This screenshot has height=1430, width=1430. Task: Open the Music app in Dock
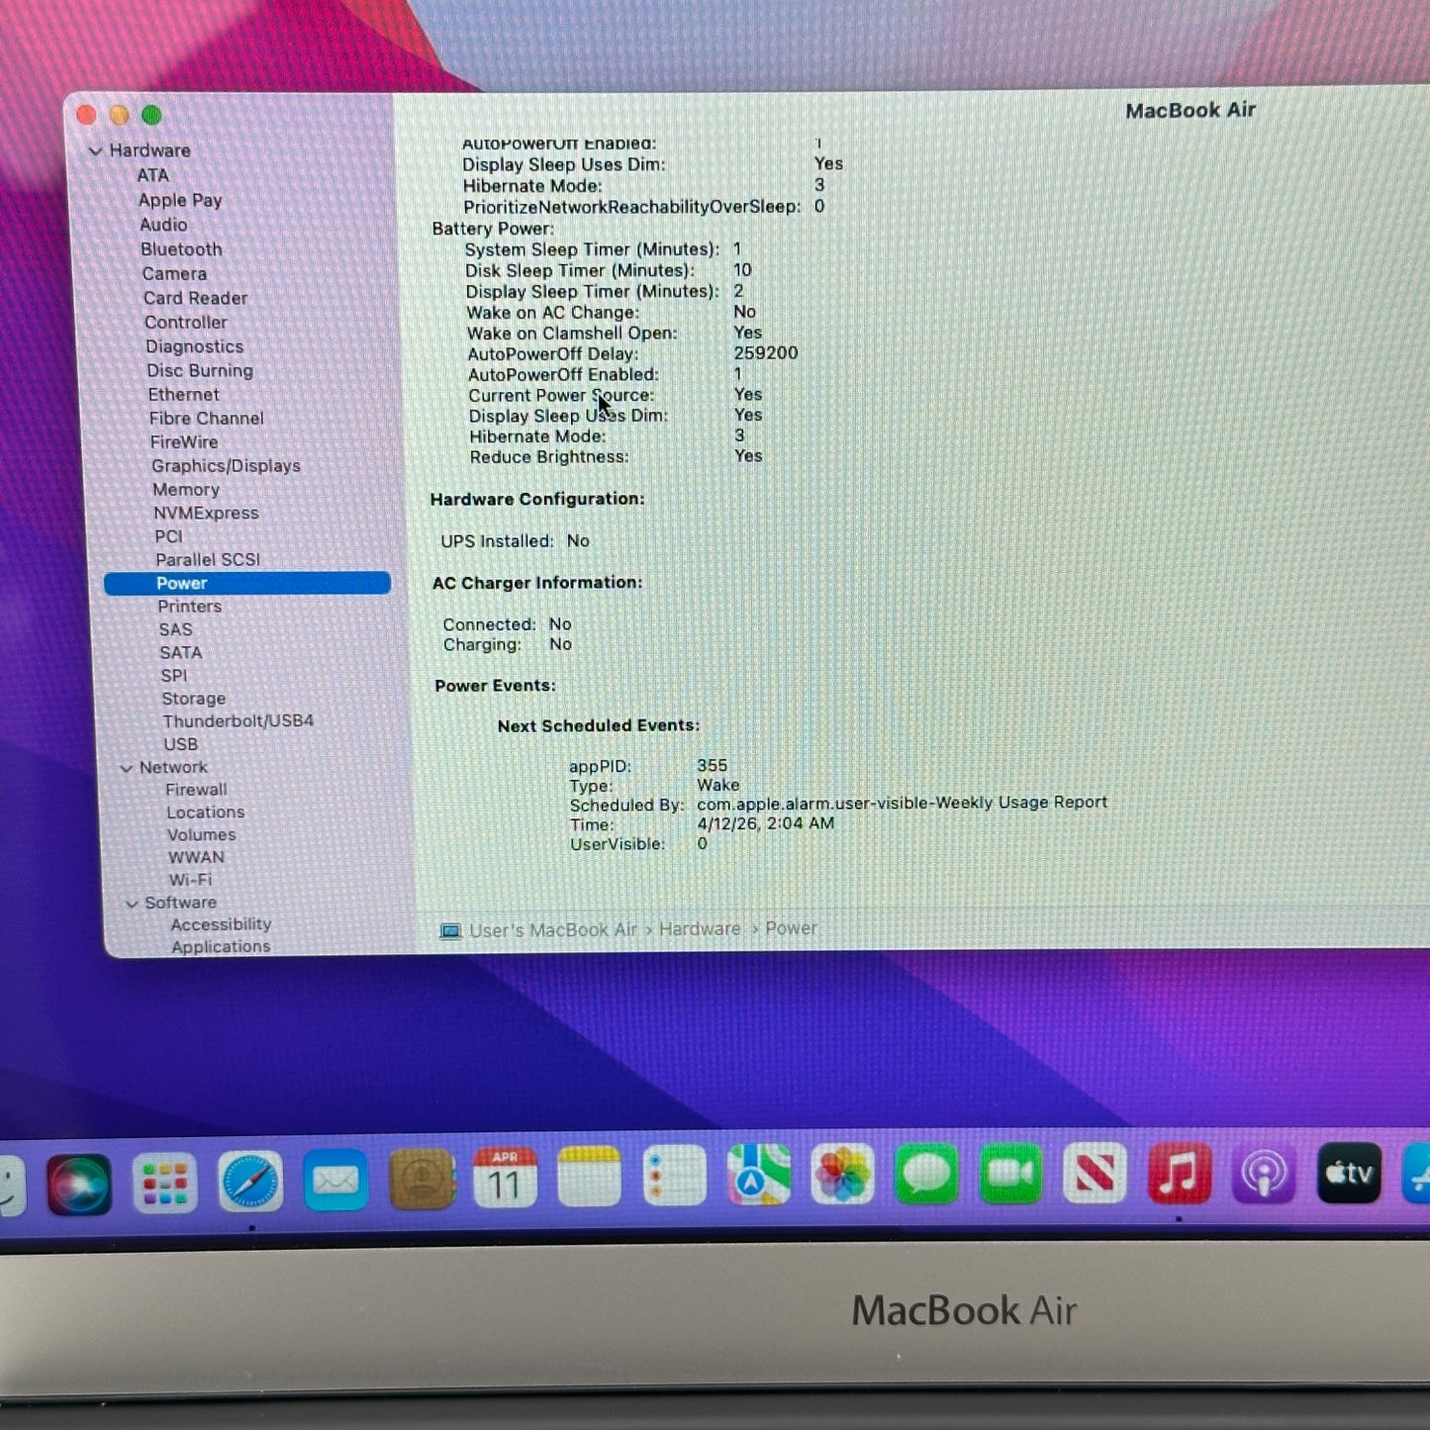click(x=1179, y=1174)
